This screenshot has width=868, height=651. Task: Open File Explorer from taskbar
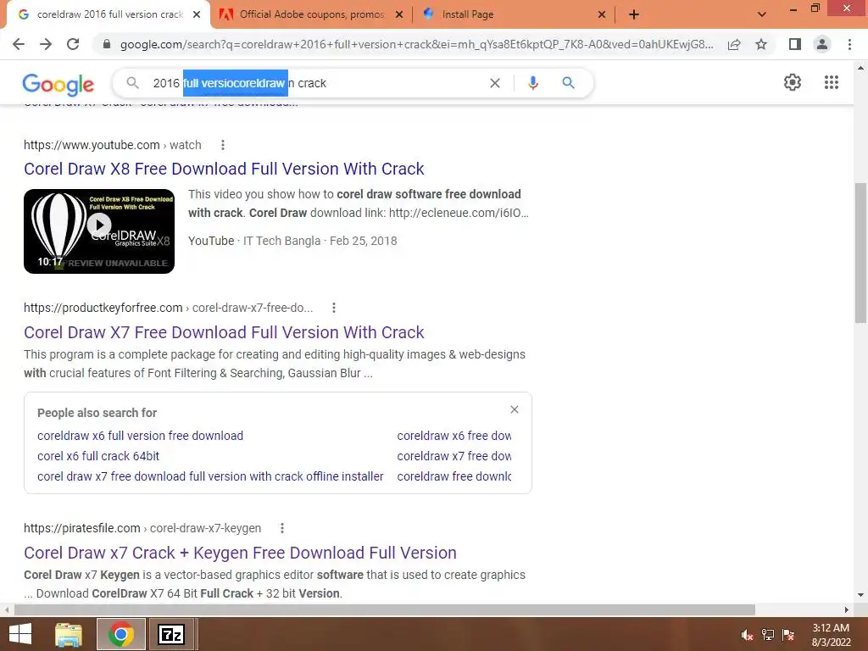[x=69, y=634]
